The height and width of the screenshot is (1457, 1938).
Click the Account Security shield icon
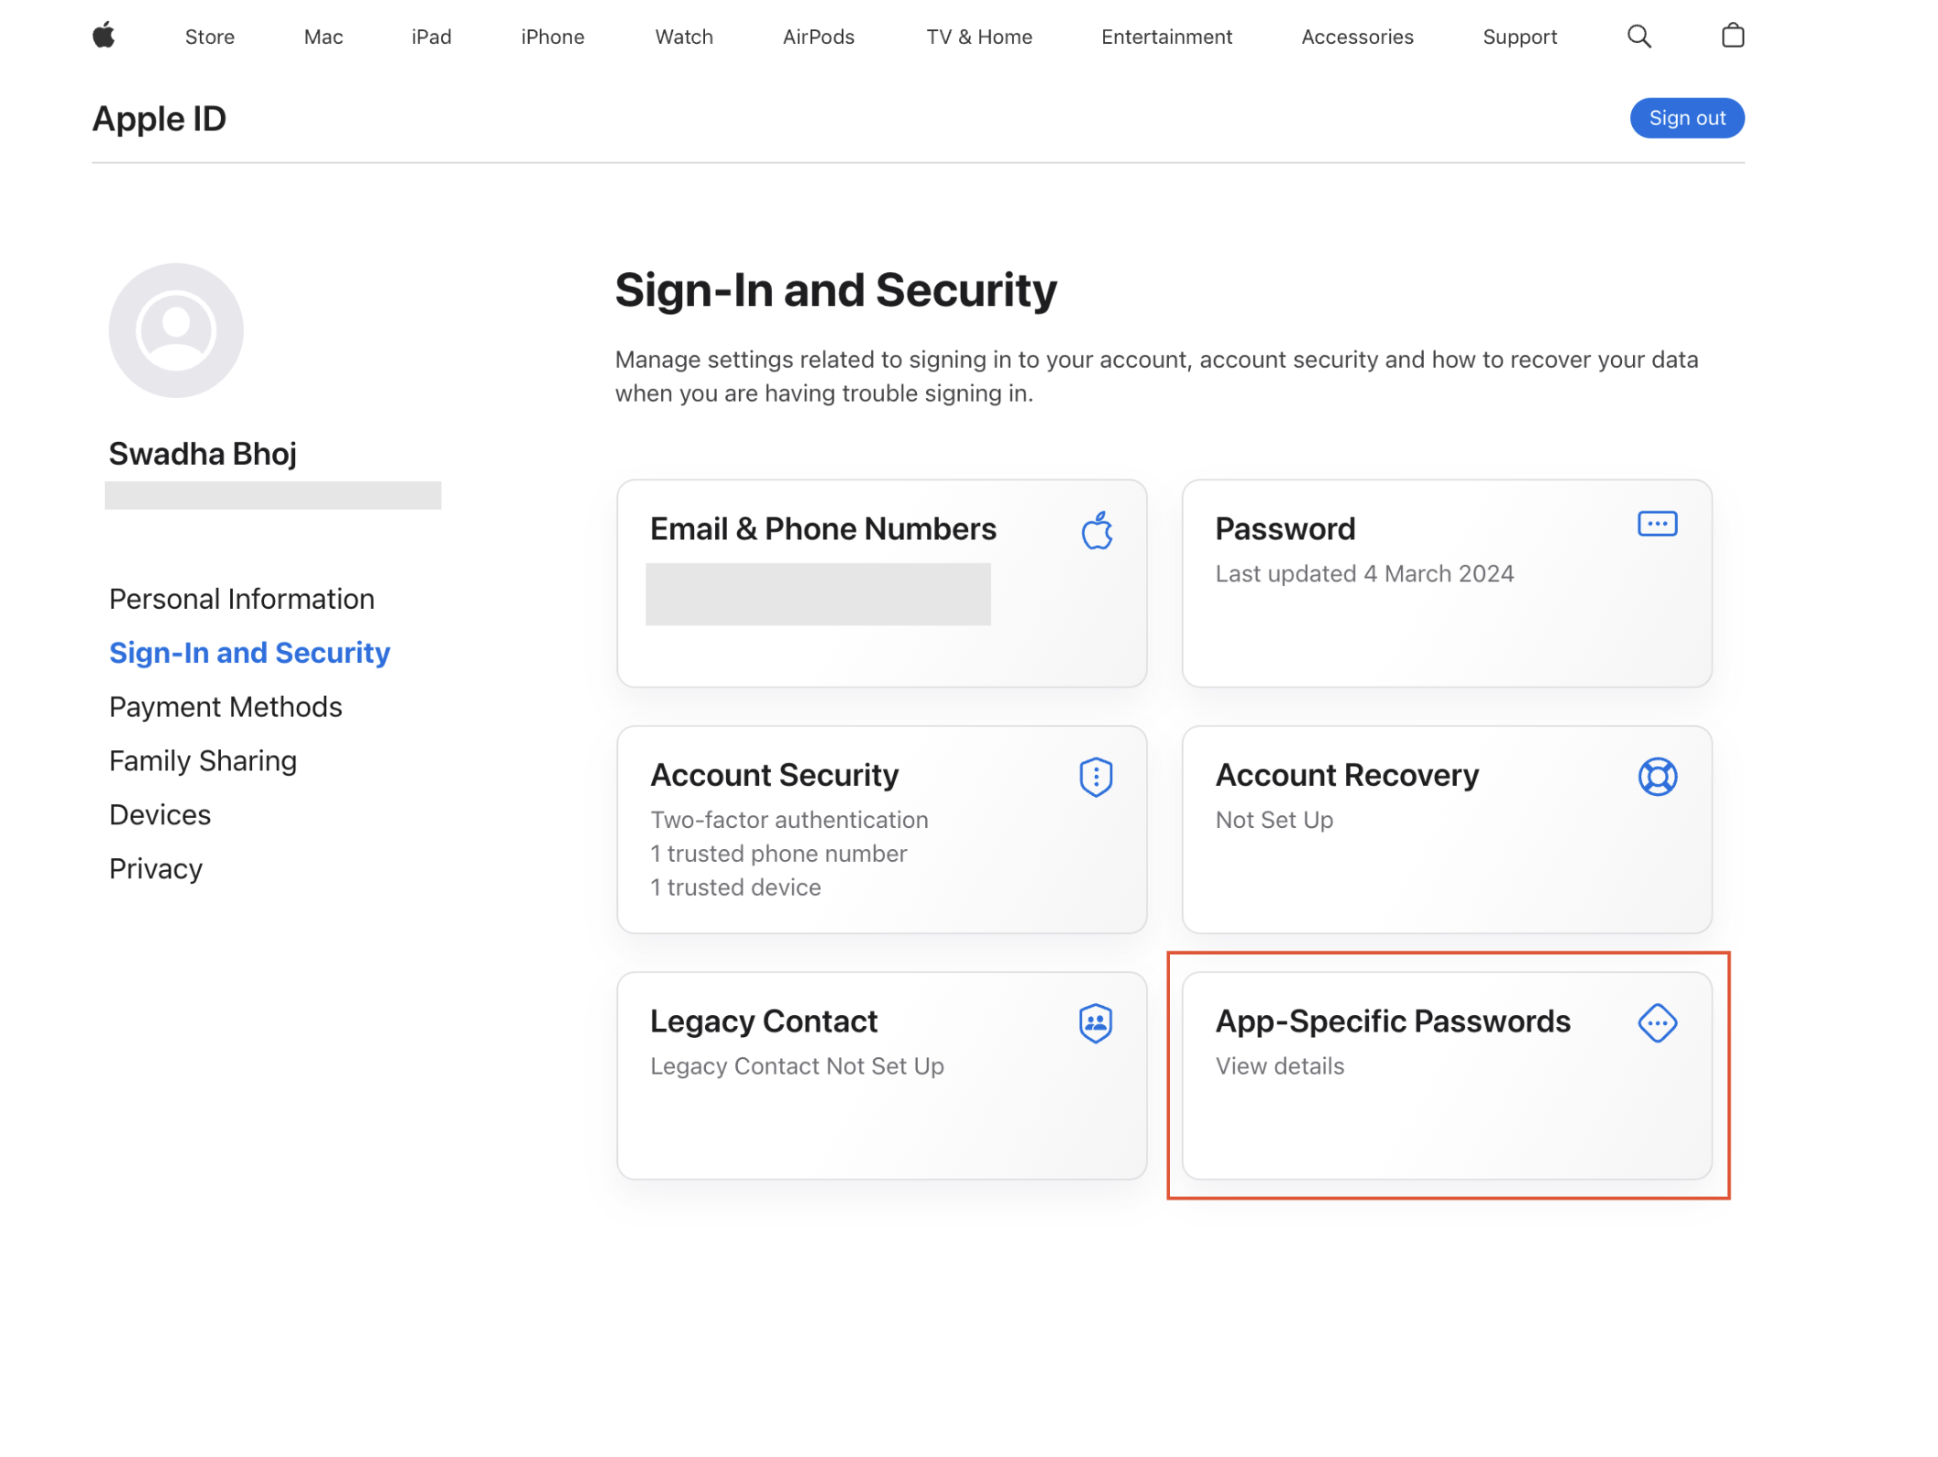pos(1095,777)
